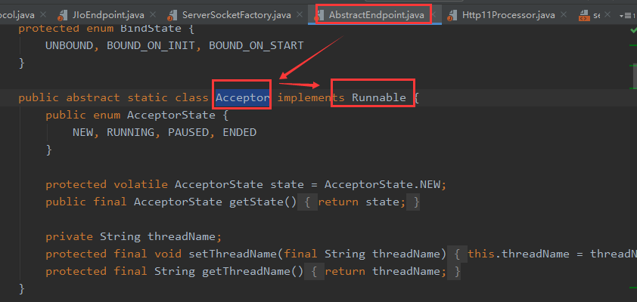The width and height of the screenshot is (637, 302).
Task: Click the 'implements' keyword
Action: pyautogui.click(x=311, y=97)
